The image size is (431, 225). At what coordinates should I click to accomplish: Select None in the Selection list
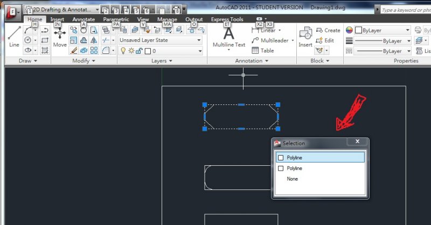coord(293,179)
